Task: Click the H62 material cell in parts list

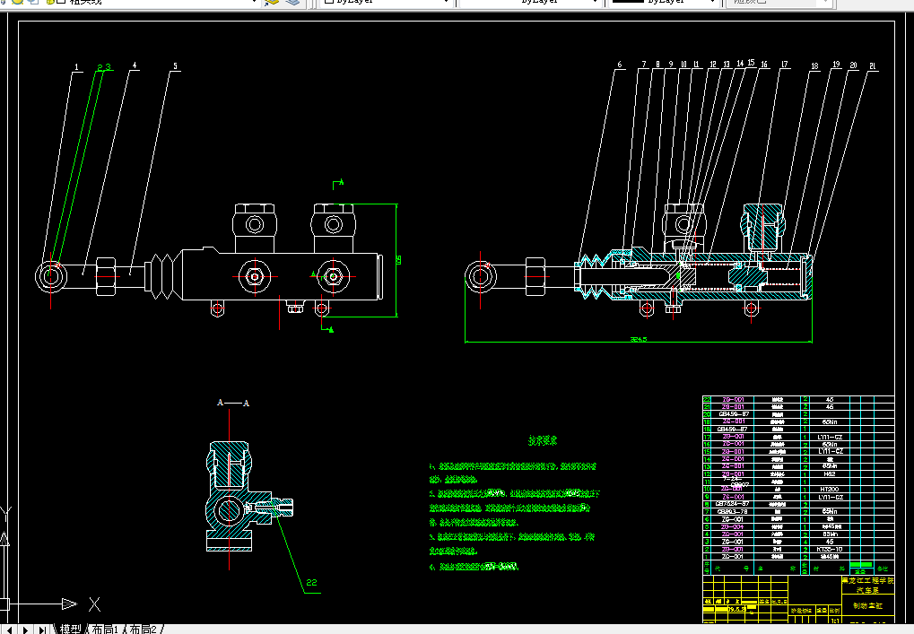Action: point(830,474)
